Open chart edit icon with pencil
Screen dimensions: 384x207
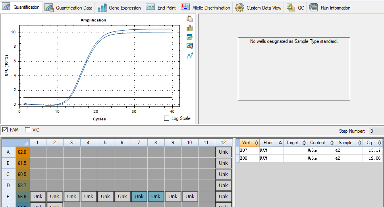click(189, 46)
